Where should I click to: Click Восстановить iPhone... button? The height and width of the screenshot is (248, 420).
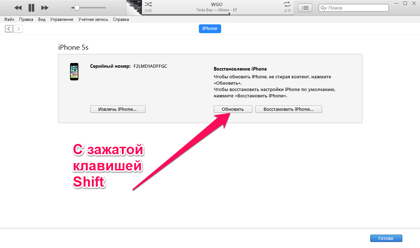point(289,109)
